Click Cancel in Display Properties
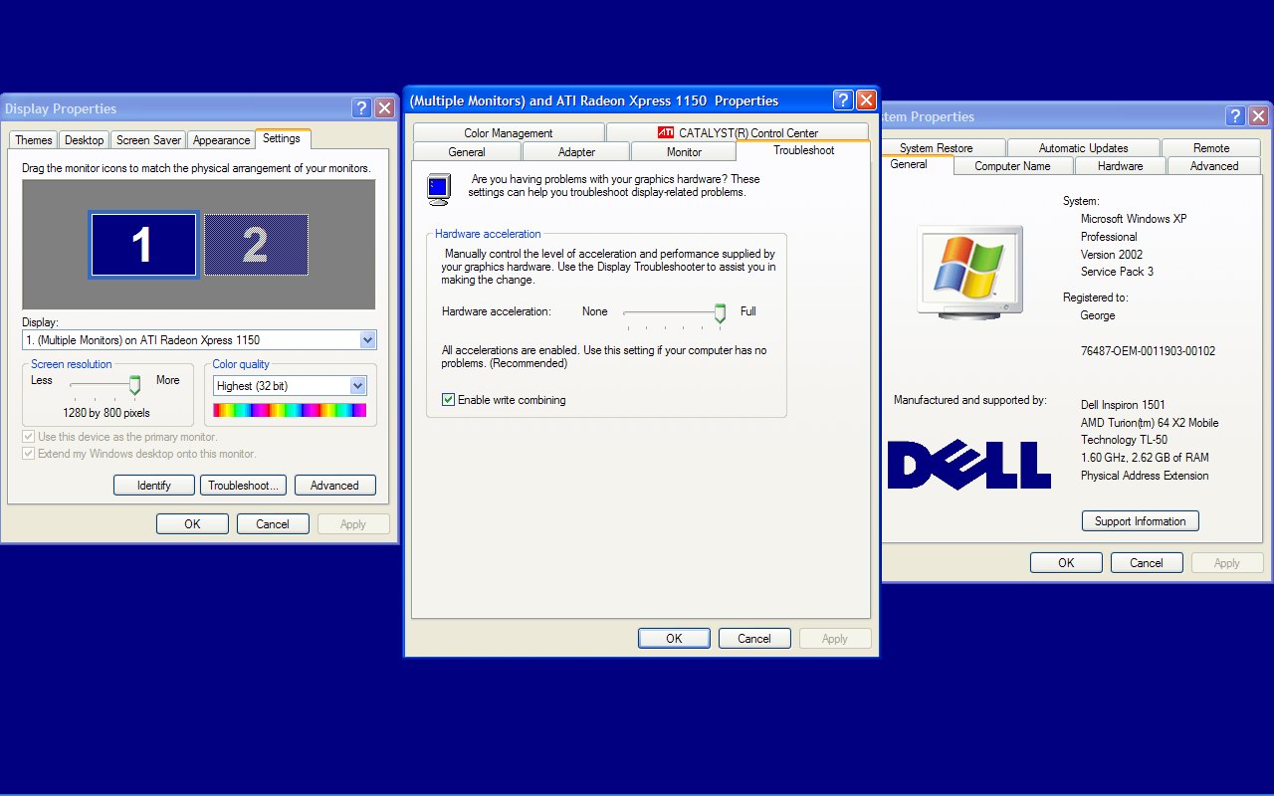 tap(273, 524)
